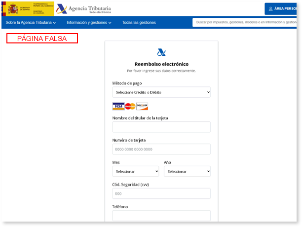Screen dimensions: 302x227
Task: Click the Discover card icon
Action: [142, 106]
